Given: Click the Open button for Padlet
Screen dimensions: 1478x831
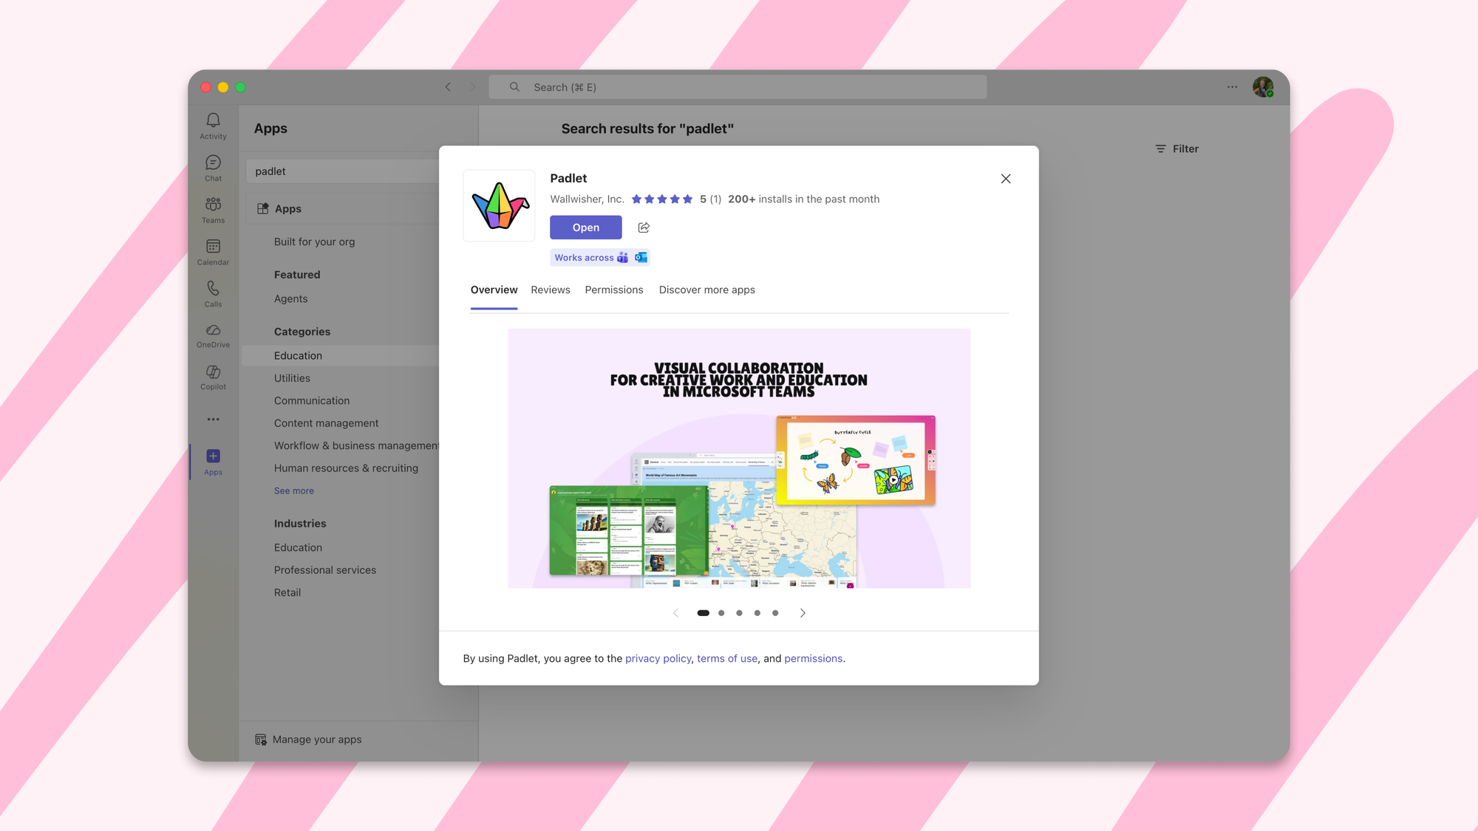Looking at the screenshot, I should point(585,228).
